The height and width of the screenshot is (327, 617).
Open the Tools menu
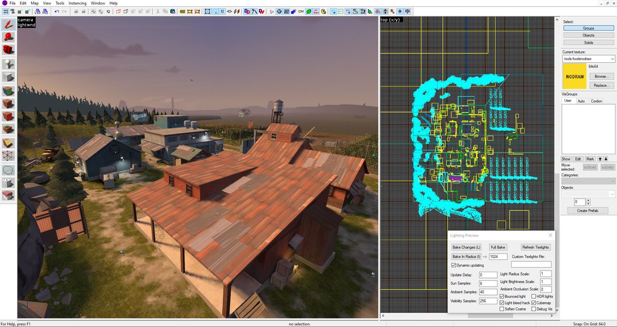coord(60,3)
